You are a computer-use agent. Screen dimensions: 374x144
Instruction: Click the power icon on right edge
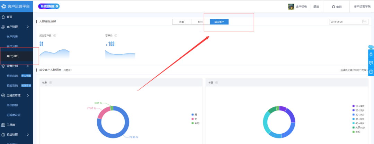tap(371, 71)
